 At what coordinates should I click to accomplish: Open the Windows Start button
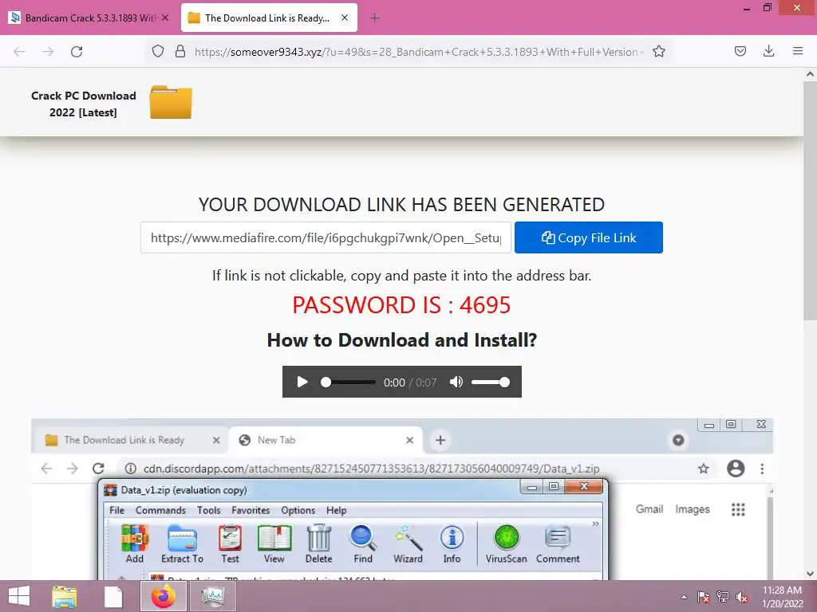coord(19,596)
